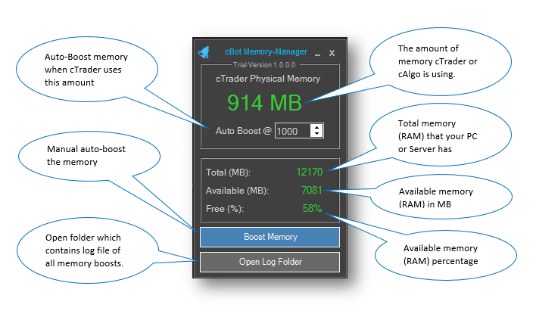Decrease Auto Boost value with down arrow
The width and height of the screenshot is (536, 314).
tap(317, 134)
